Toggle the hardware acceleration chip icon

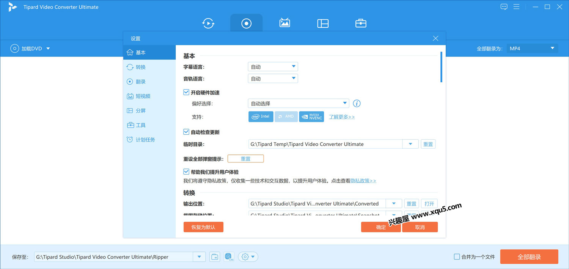(229, 257)
